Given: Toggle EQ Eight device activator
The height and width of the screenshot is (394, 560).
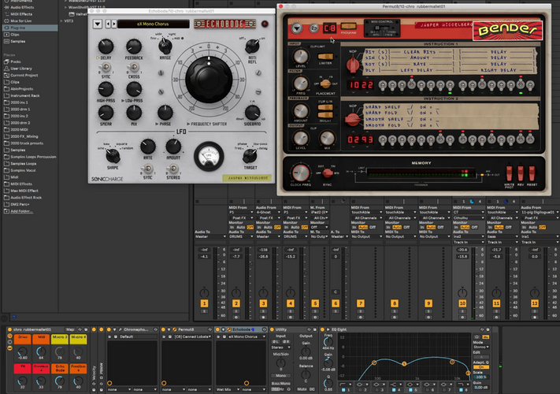Looking at the screenshot, I should click(322, 329).
